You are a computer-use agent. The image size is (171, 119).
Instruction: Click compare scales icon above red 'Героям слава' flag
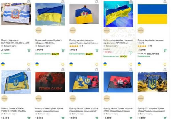click(x=63, y=70)
